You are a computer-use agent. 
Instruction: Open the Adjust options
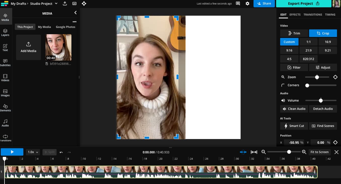pyautogui.click(x=323, y=67)
